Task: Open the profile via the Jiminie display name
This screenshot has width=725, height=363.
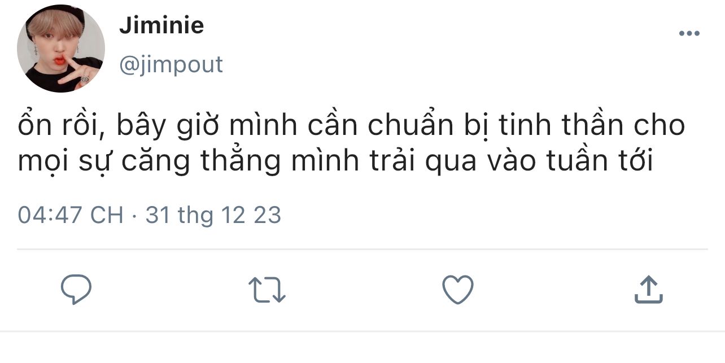Action: [161, 25]
